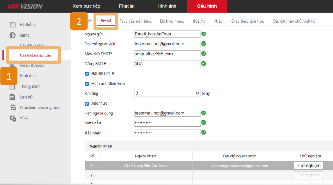Click green checkmark beside Cổng SMTP field

click(x=204, y=64)
